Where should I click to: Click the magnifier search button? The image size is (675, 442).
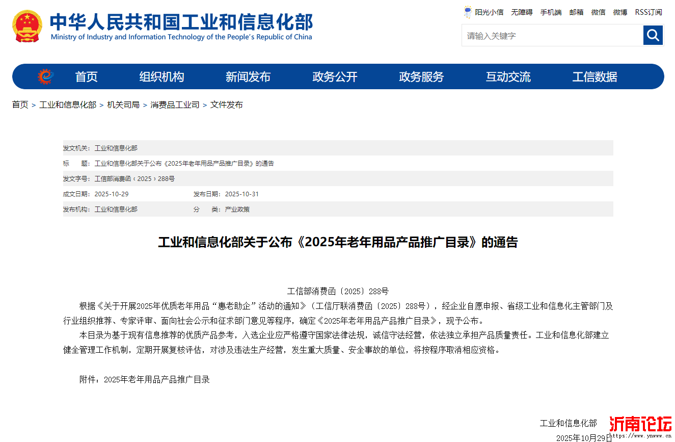click(653, 35)
